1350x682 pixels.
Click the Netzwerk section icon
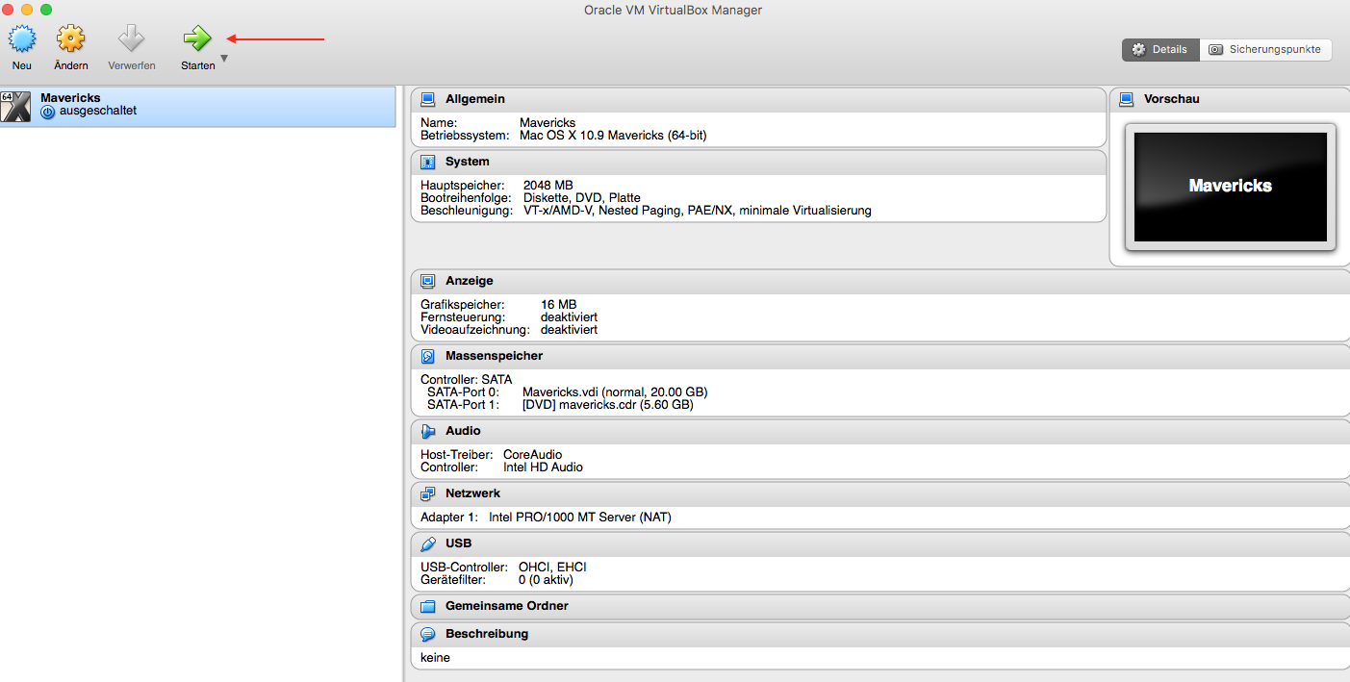[x=428, y=493]
